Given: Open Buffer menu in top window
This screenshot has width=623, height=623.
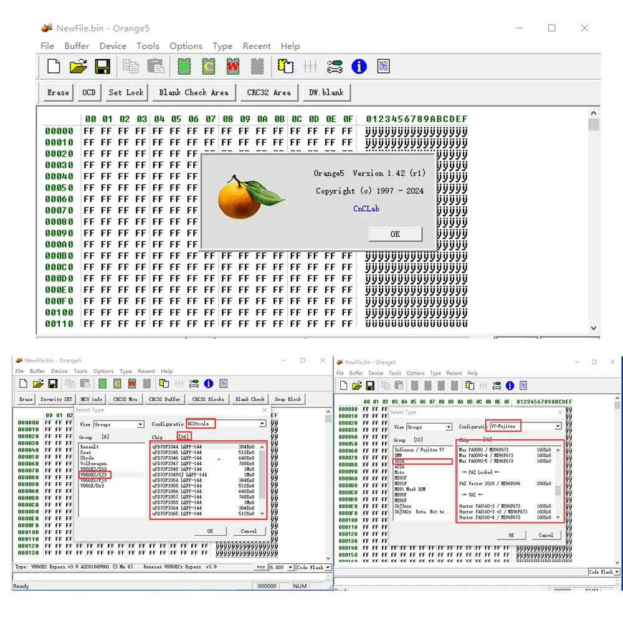Looking at the screenshot, I should click(x=77, y=46).
